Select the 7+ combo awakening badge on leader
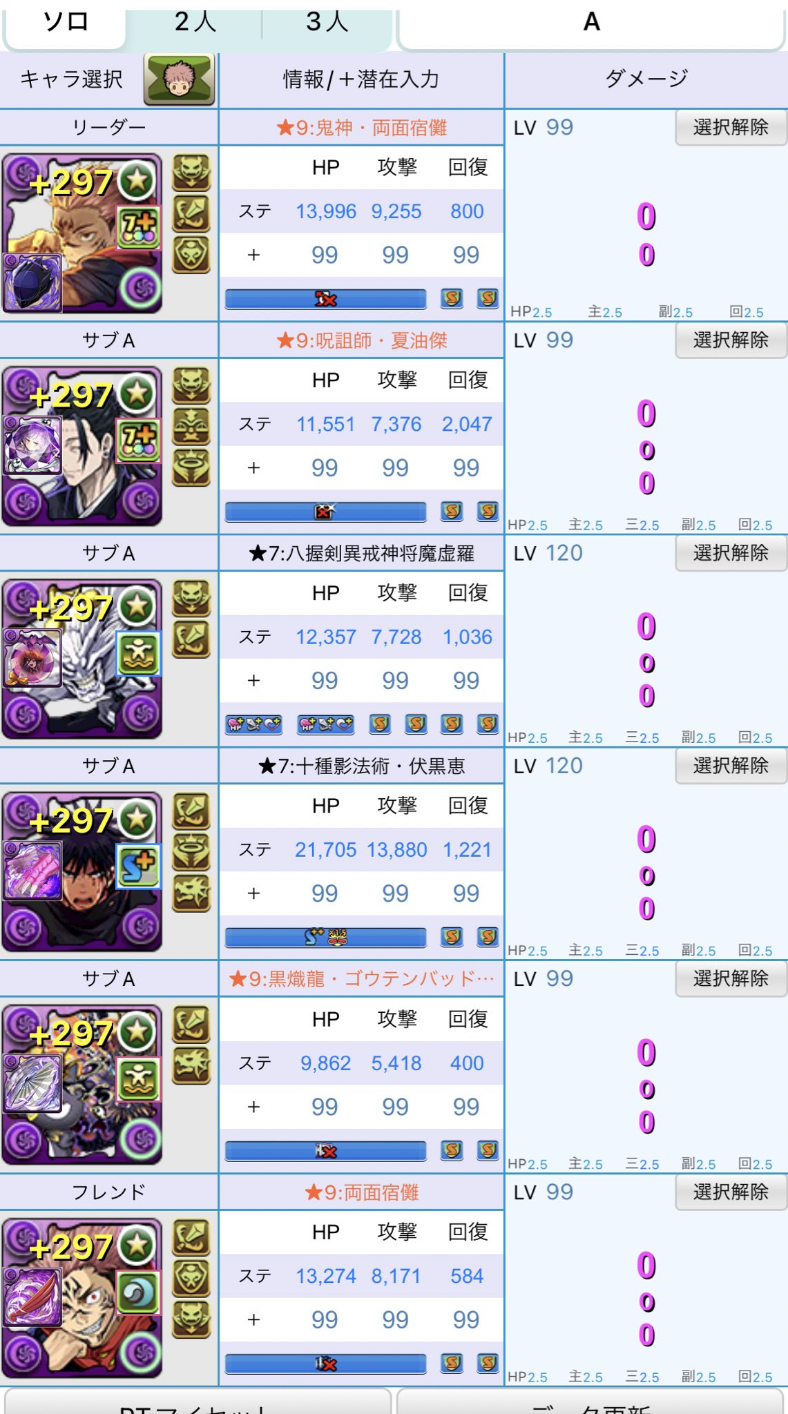Viewport: 788px width, 1414px height. 138,227
